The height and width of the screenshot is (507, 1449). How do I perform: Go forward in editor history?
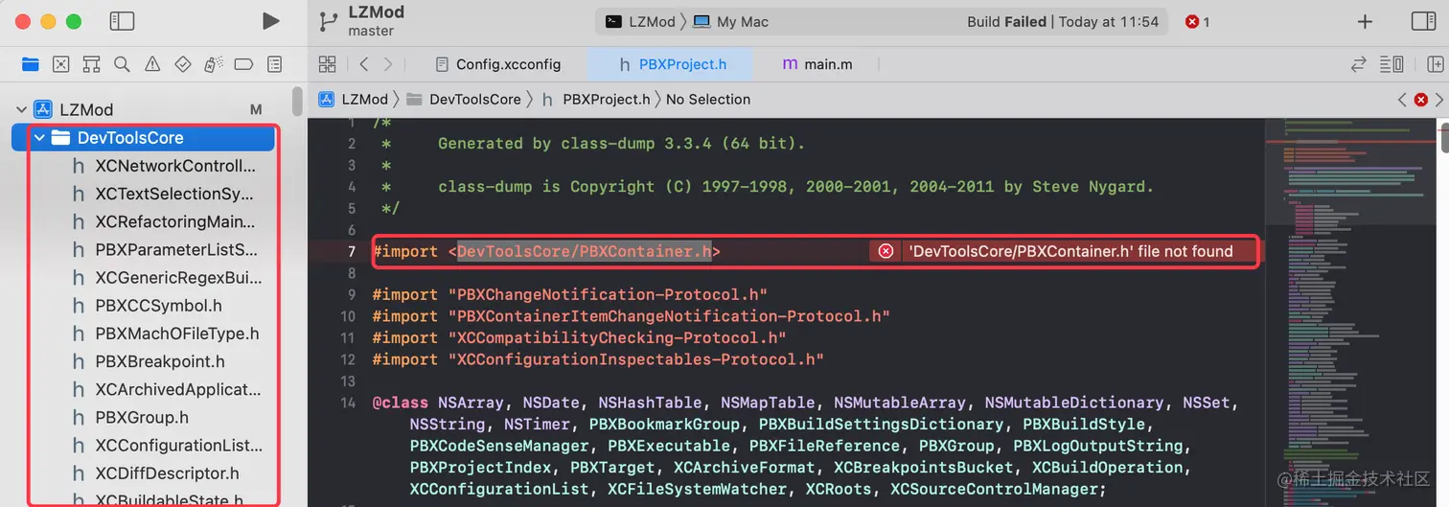[388, 64]
